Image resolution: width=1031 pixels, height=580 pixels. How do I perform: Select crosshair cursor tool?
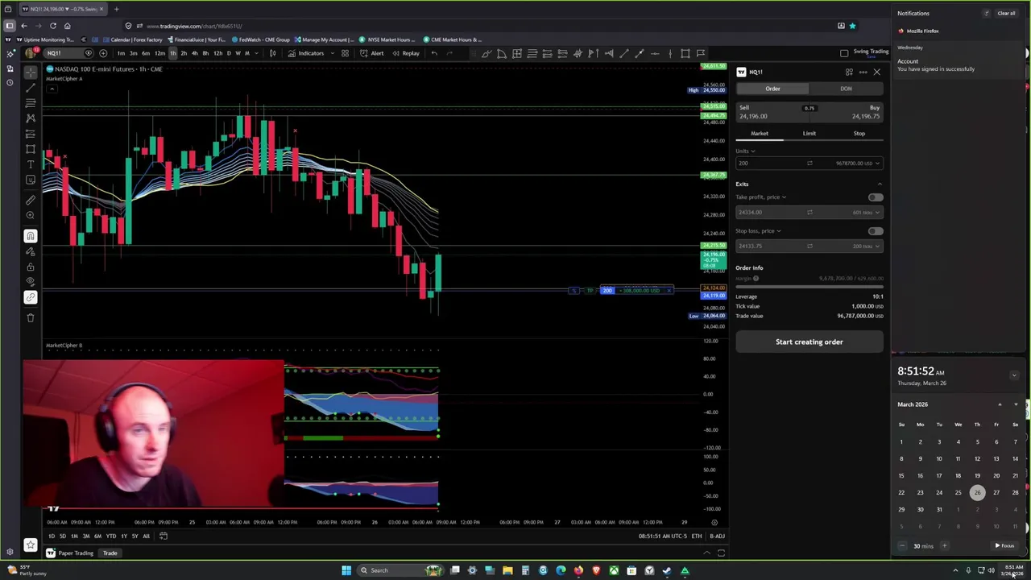tap(31, 72)
